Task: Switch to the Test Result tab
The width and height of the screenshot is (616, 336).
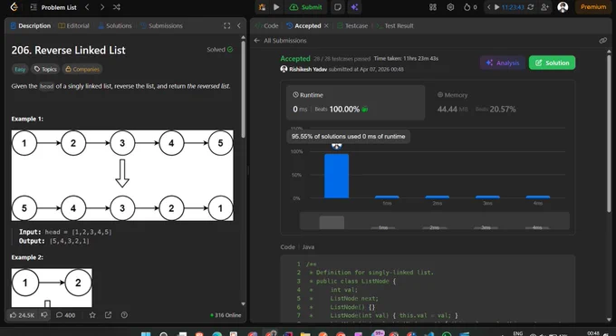Action: 395,25
